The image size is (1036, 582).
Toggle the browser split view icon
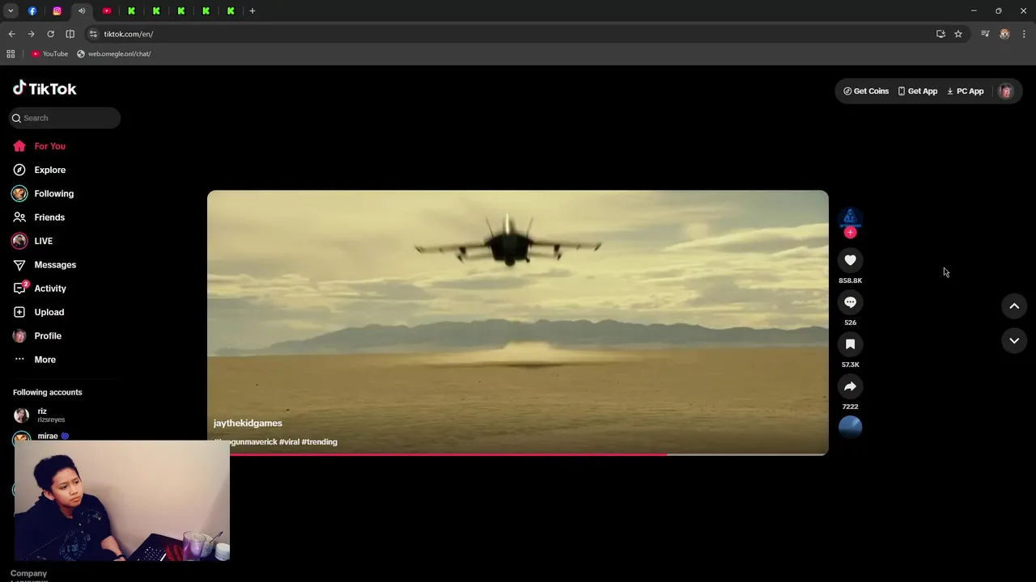coord(70,34)
